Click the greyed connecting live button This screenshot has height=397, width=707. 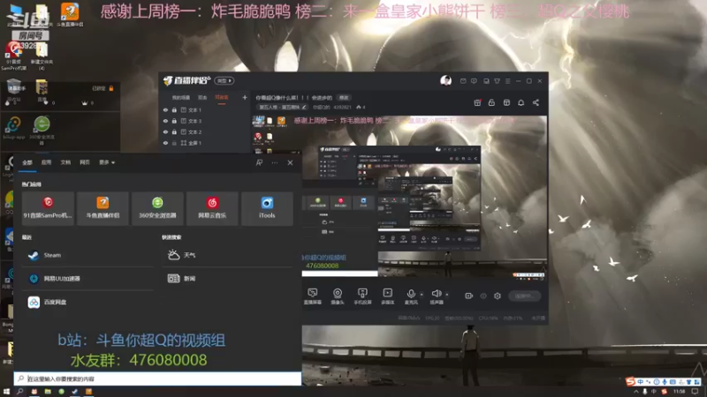point(525,296)
